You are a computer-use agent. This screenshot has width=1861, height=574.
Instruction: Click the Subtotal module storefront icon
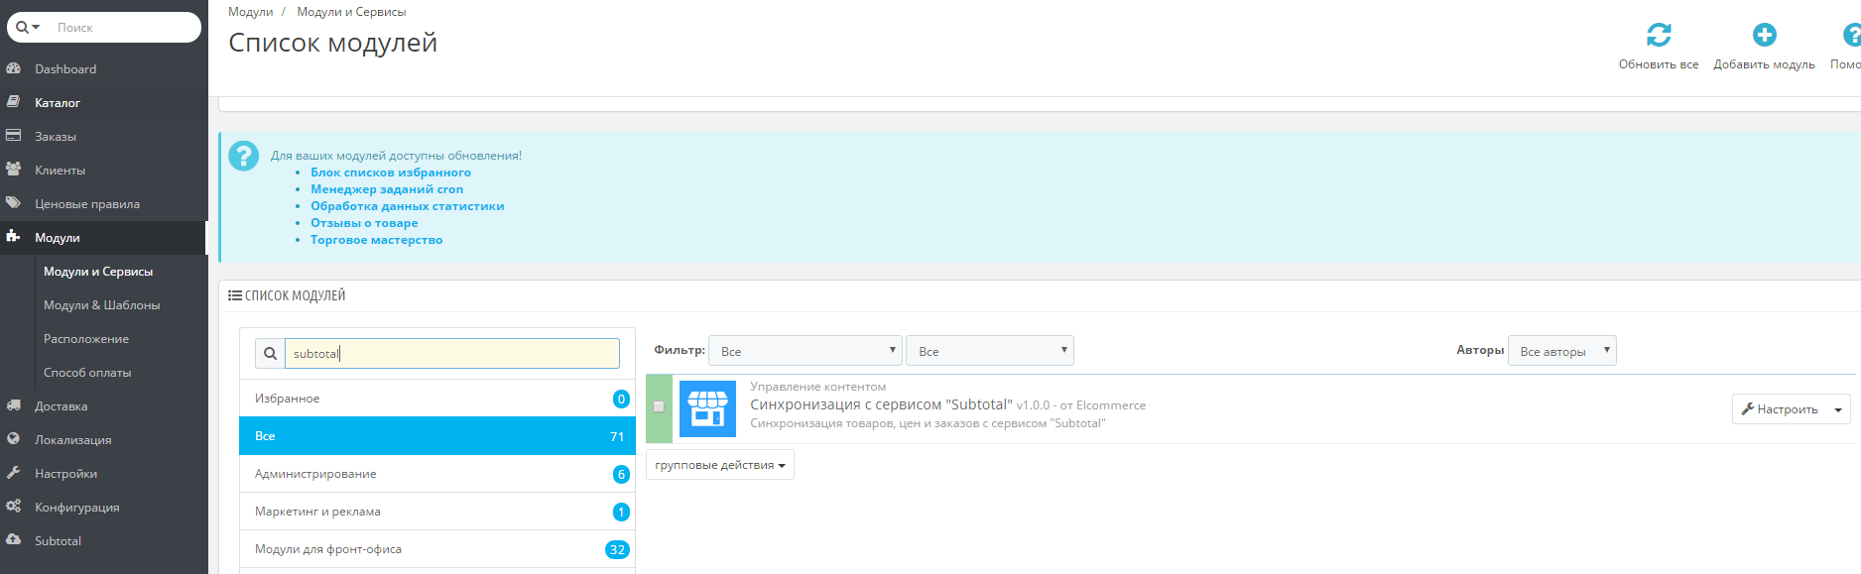click(707, 408)
